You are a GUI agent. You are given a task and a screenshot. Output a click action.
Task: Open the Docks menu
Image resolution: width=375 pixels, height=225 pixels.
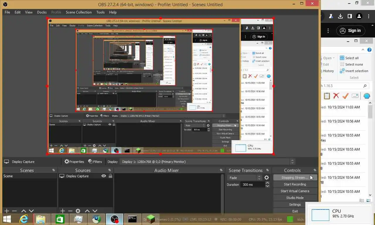(x=42, y=12)
